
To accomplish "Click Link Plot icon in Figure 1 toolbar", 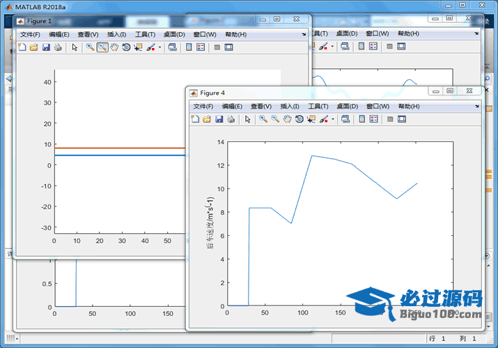I will click(173, 47).
